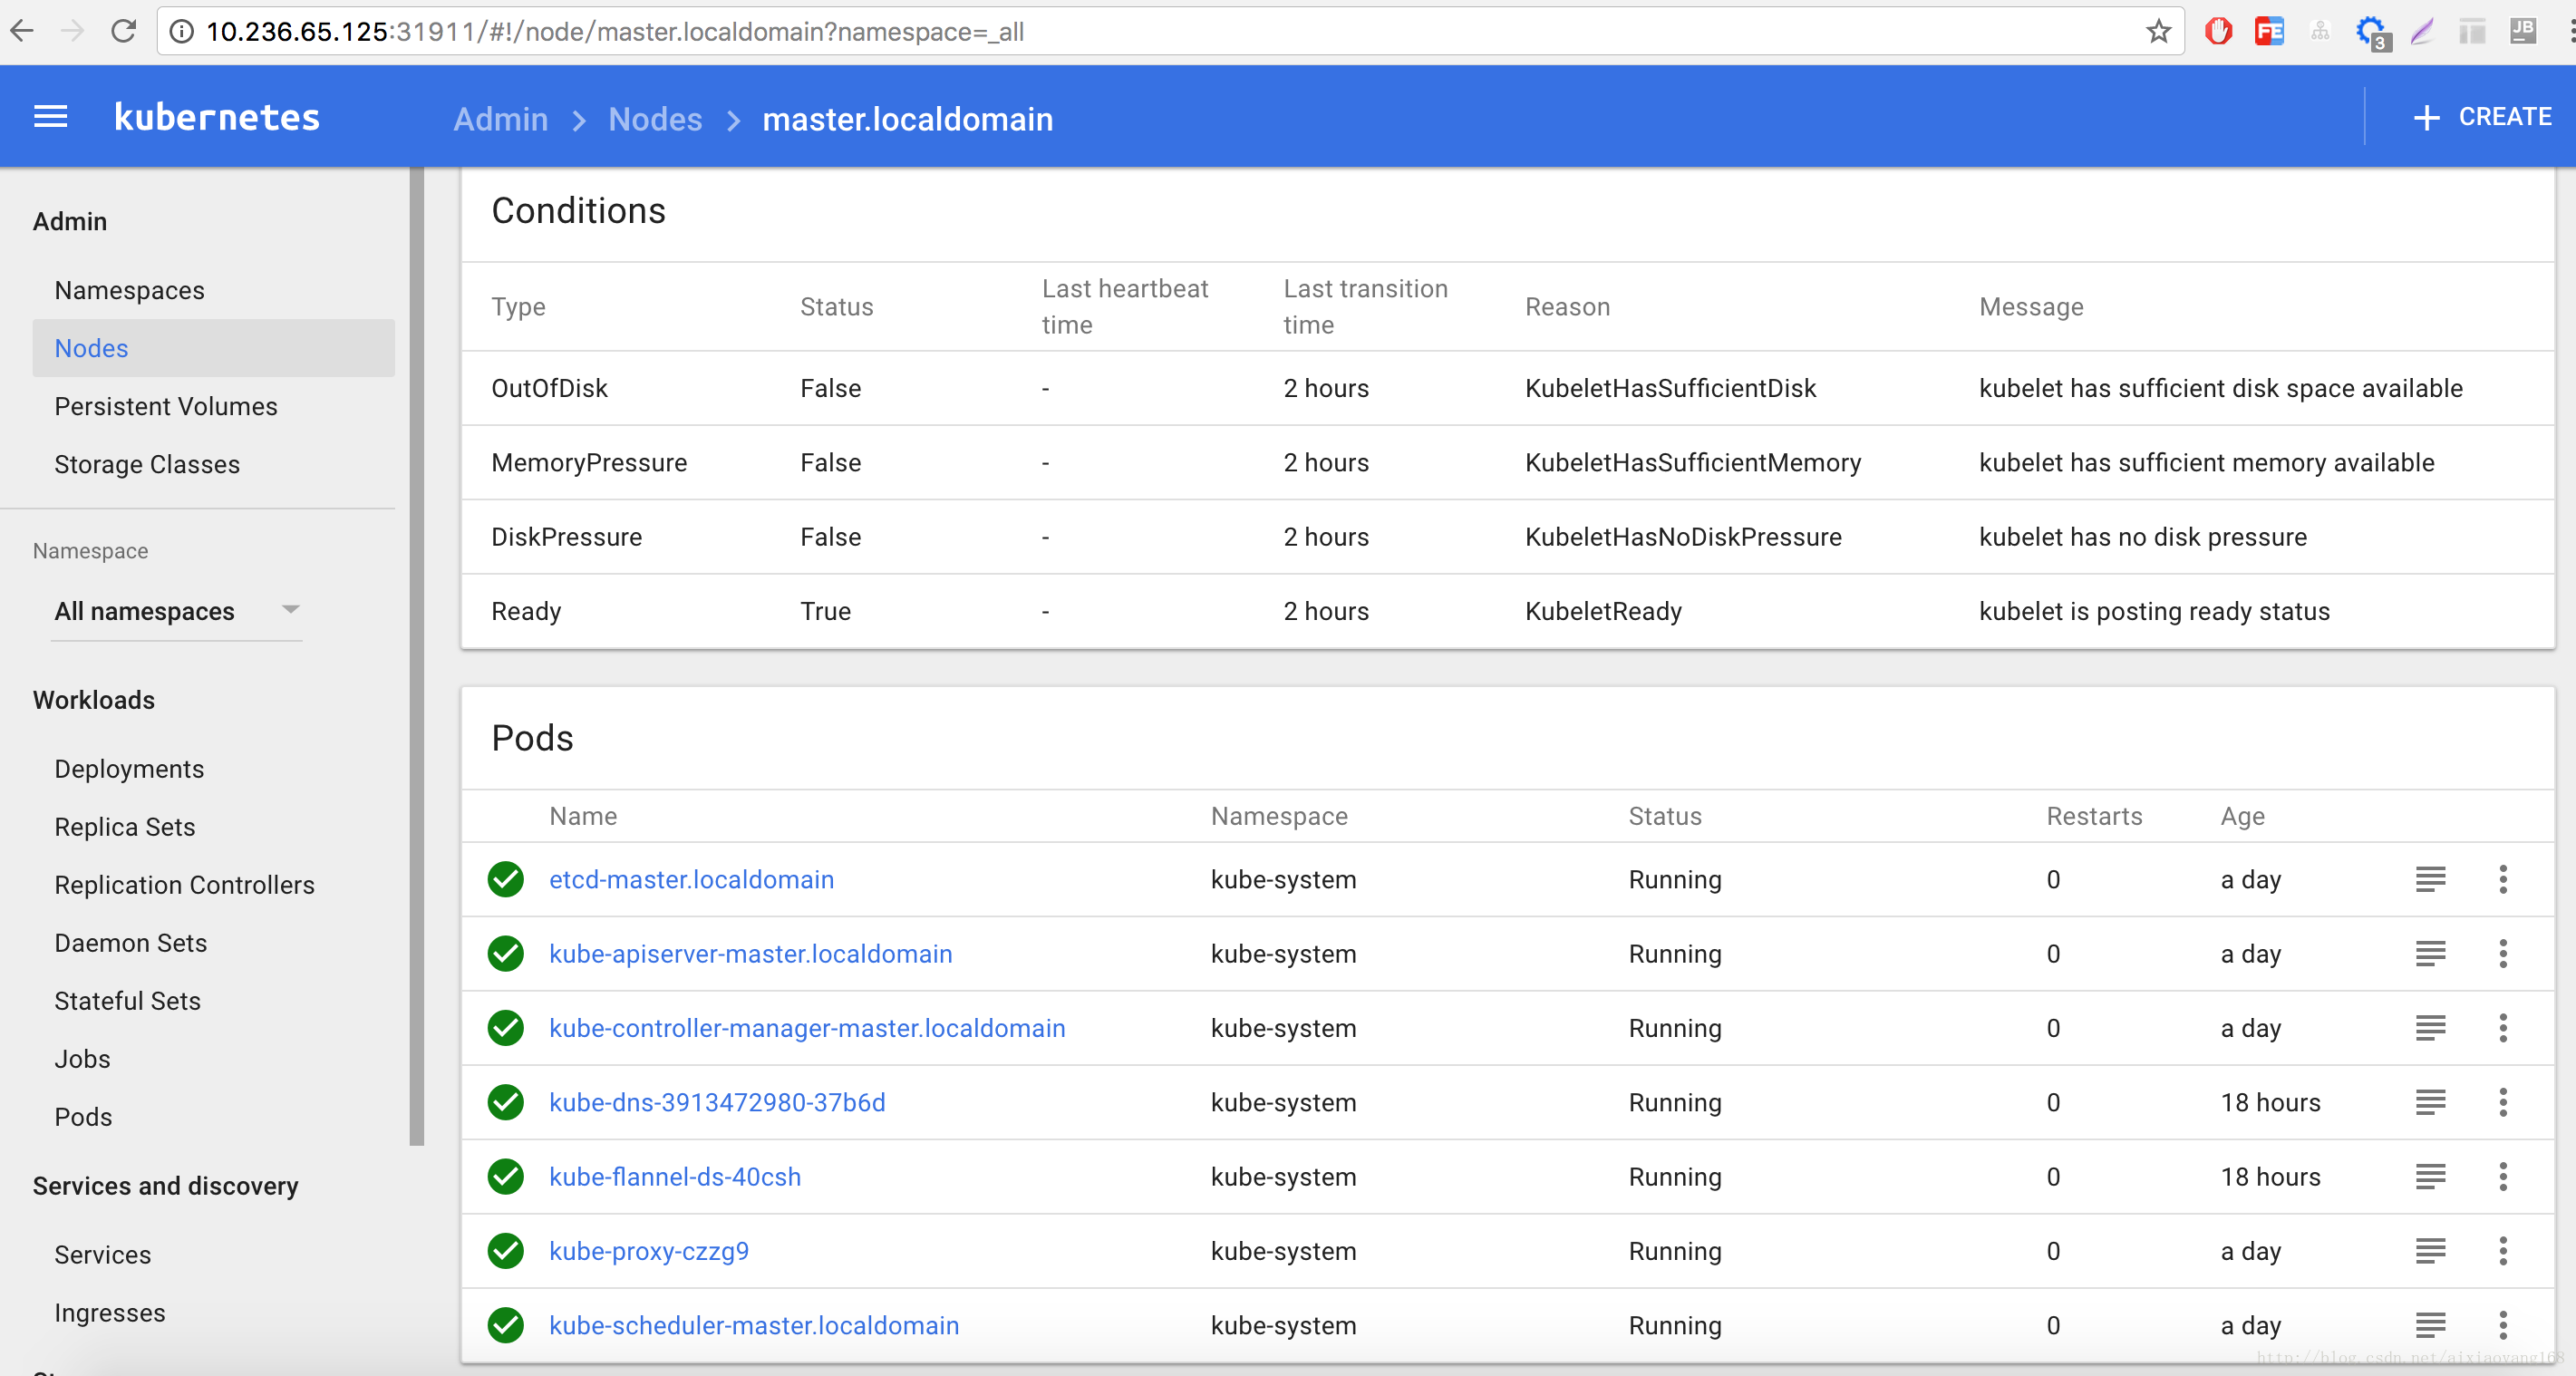
Task: View logs for kube-dns-3913472980-37b6d pod
Action: click(2431, 1102)
